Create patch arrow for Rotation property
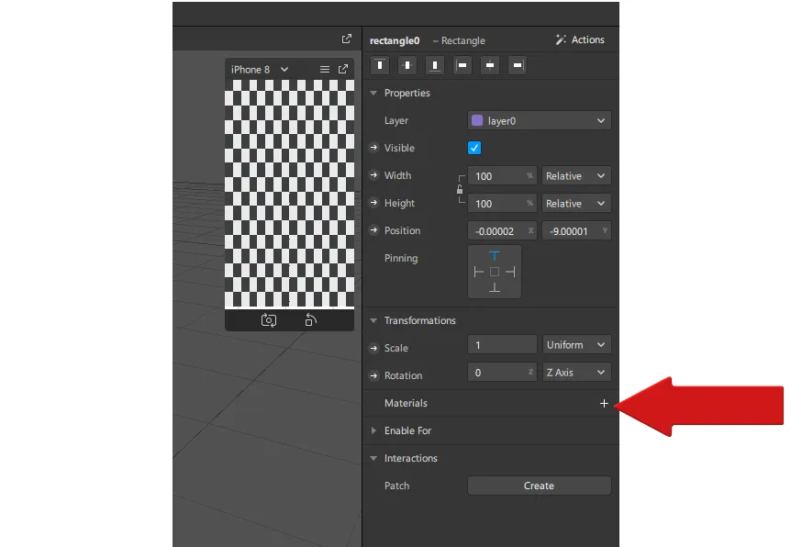The image size is (791, 547). pyautogui.click(x=373, y=375)
